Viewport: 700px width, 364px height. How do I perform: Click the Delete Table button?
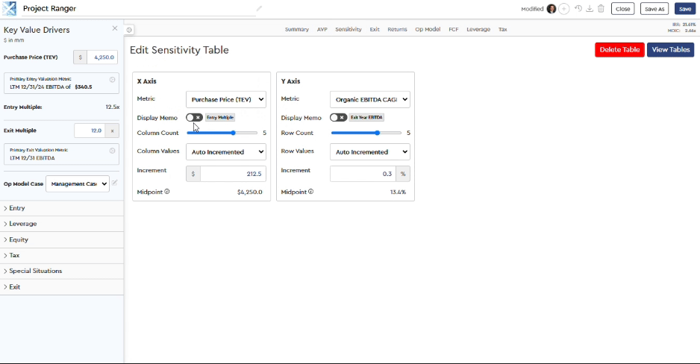619,50
